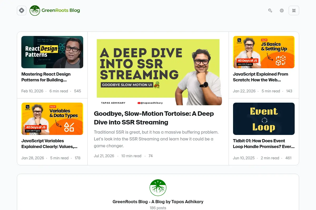The image size is (316, 210).
Task: Click the 143 view count
Action: point(289,91)
